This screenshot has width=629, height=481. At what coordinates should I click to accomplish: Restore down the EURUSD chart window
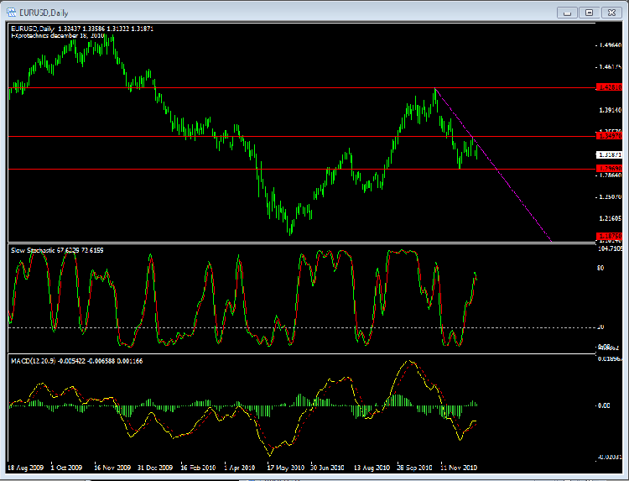[589, 12]
